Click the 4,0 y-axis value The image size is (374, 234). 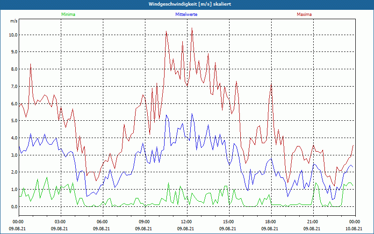pyautogui.click(x=14, y=138)
